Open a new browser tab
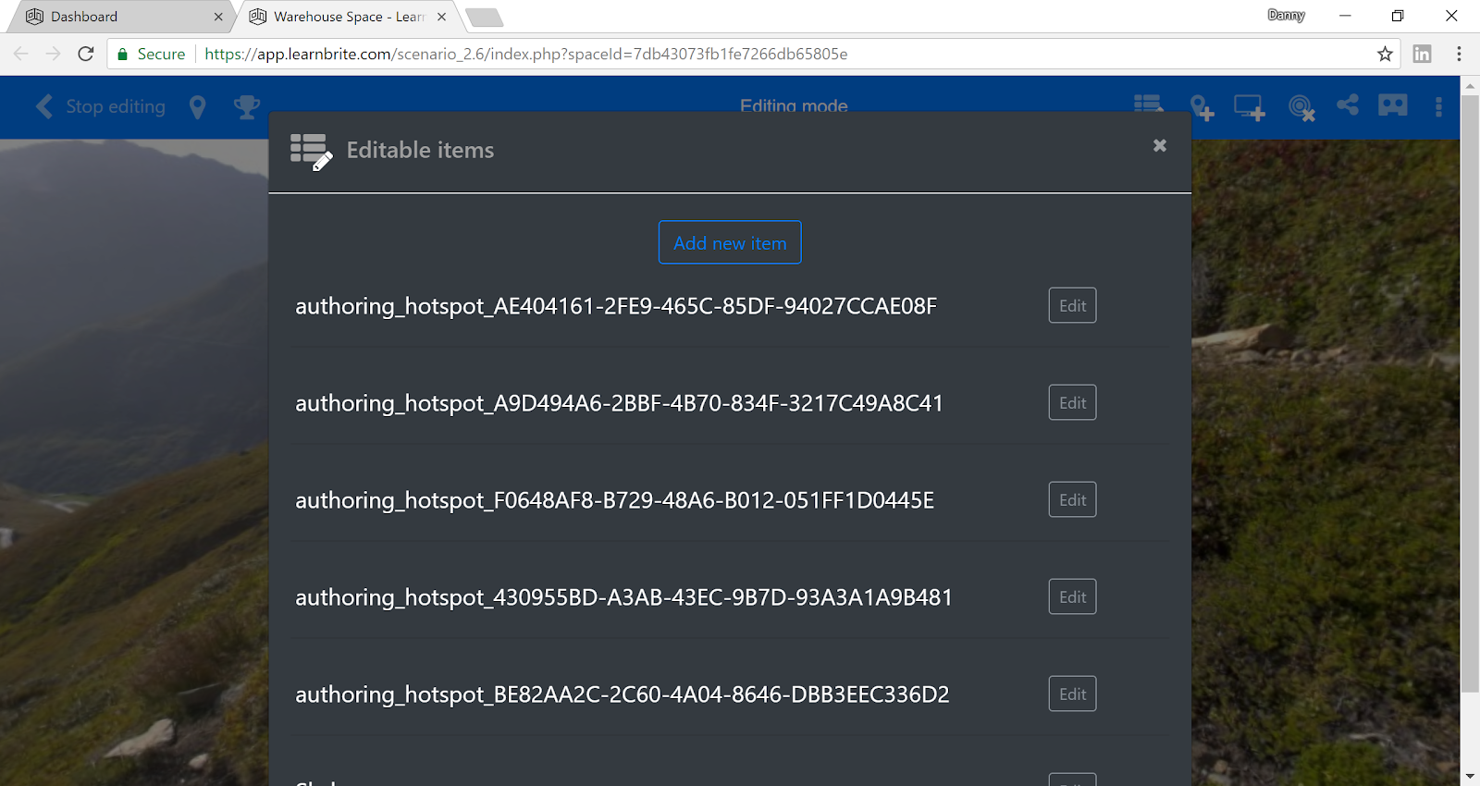 484,18
